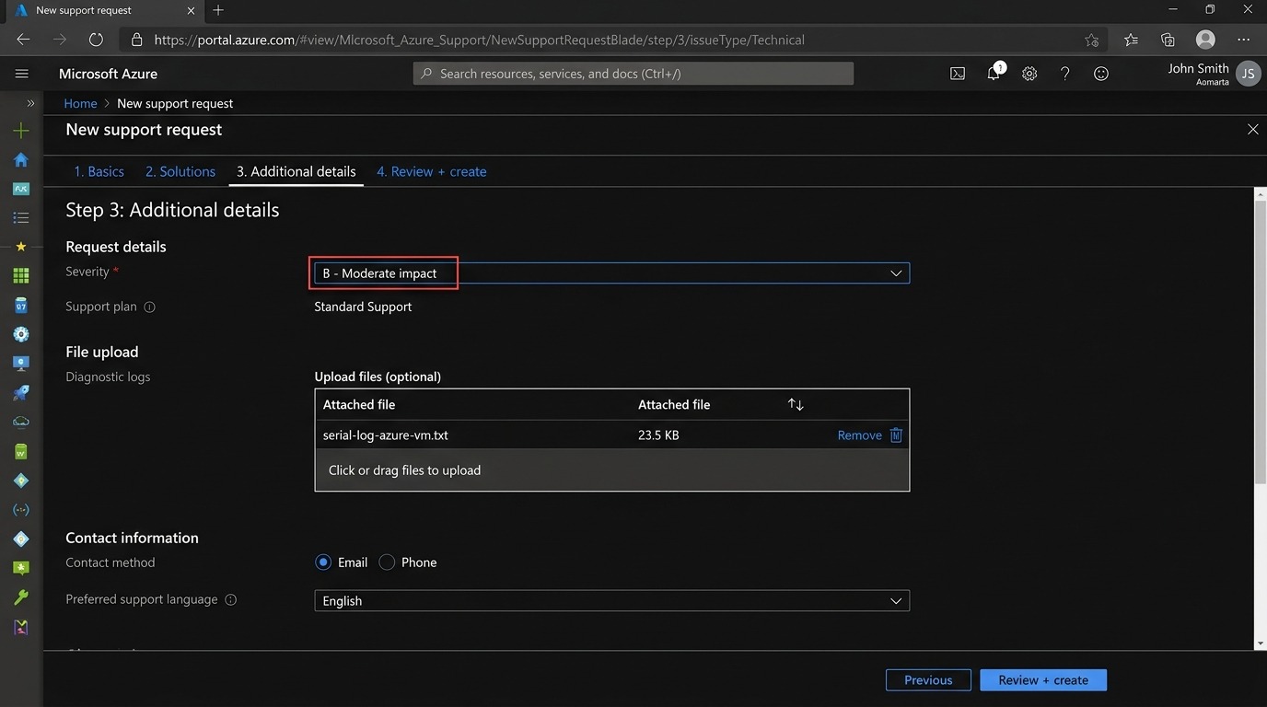Click the 23.5 KB file size
This screenshot has width=1267, height=707.
658,435
